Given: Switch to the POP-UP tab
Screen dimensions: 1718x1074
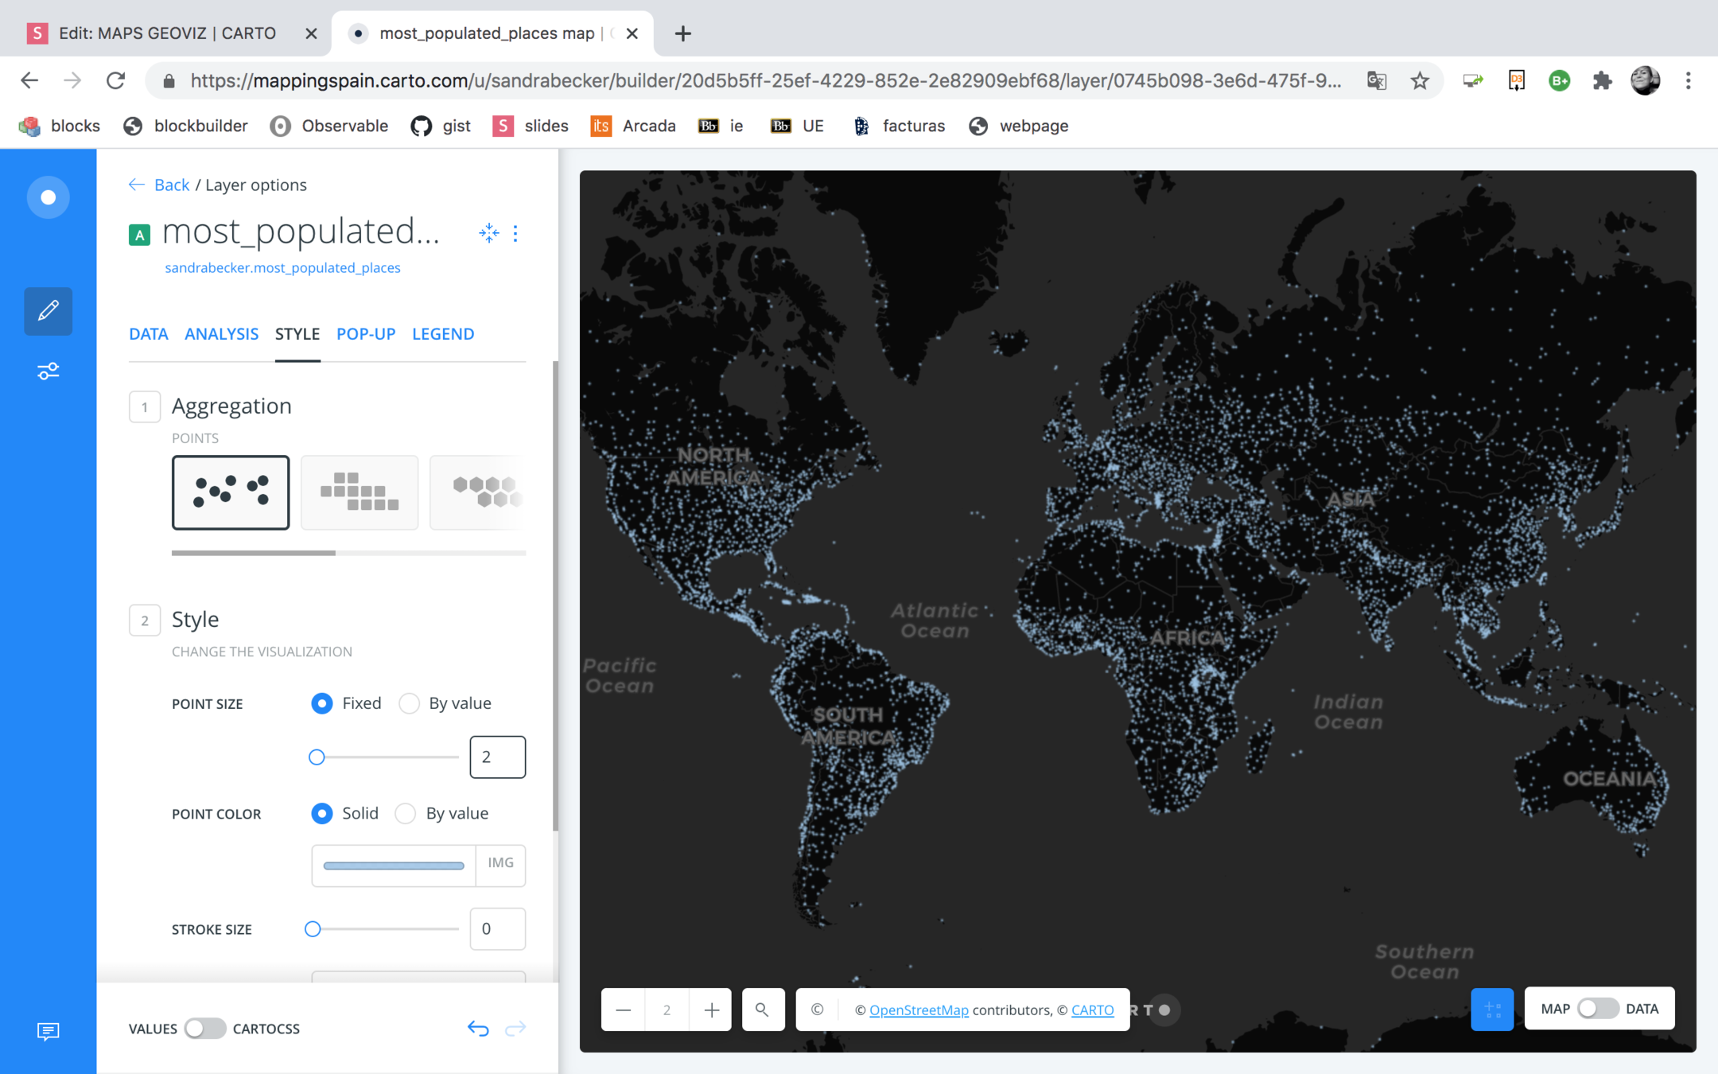Looking at the screenshot, I should point(366,334).
